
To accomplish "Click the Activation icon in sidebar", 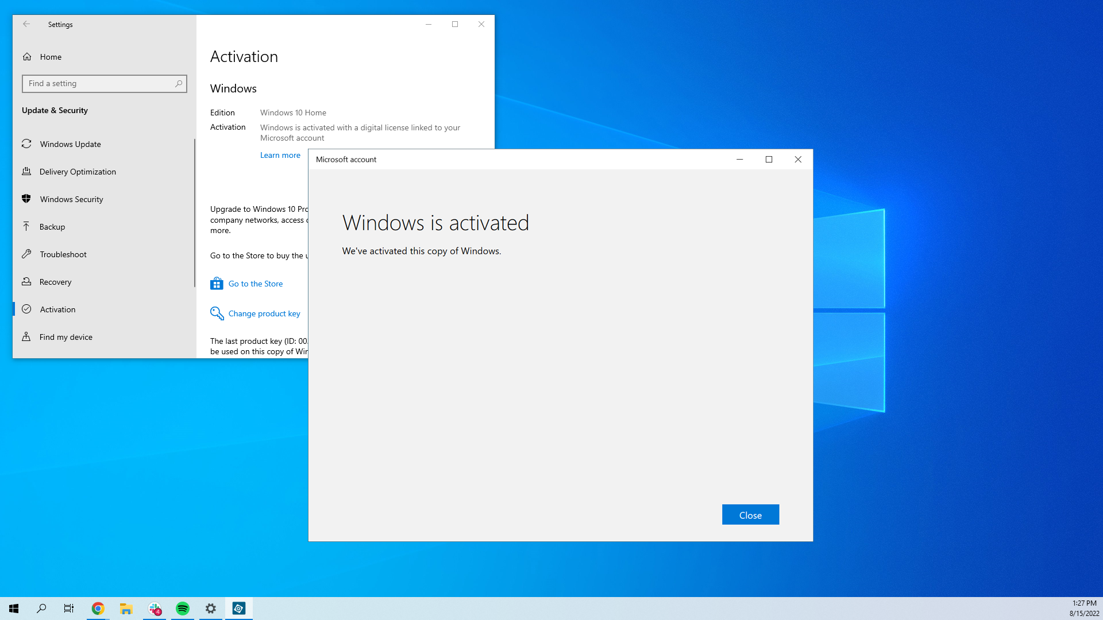I will [x=26, y=309].
